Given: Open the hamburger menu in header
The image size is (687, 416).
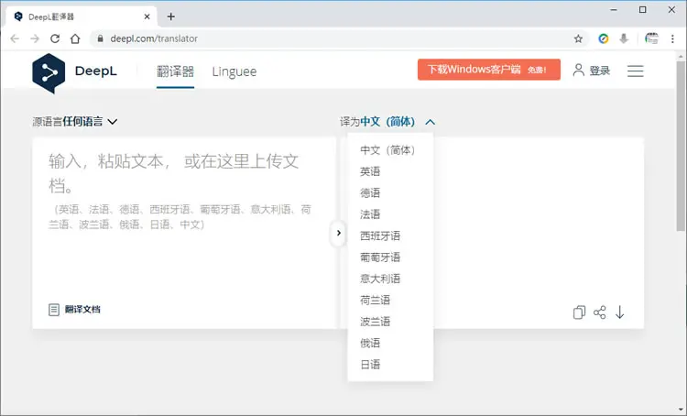Looking at the screenshot, I should tap(636, 71).
